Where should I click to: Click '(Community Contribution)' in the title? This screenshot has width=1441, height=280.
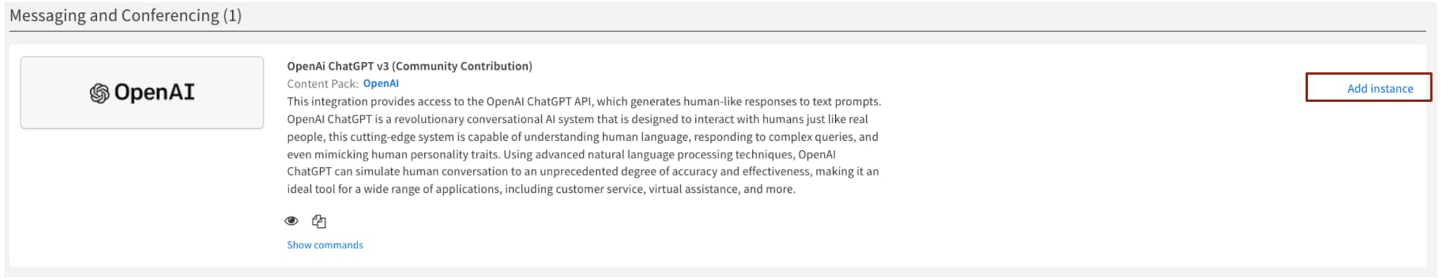click(x=462, y=65)
